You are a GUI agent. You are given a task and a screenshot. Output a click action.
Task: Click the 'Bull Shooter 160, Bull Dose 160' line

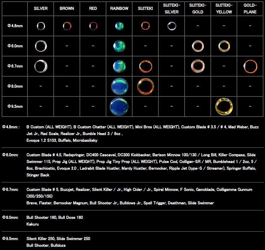coord(54,217)
